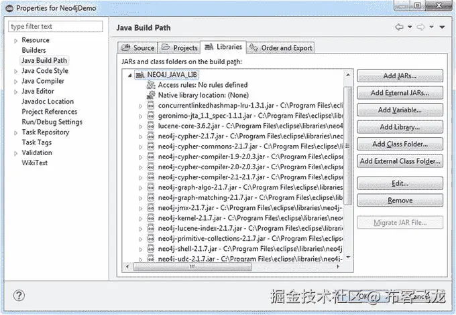The width and height of the screenshot is (456, 315).
Task: Click the neo4j-cypher-2.1.7 jar icon
Action: (151, 136)
